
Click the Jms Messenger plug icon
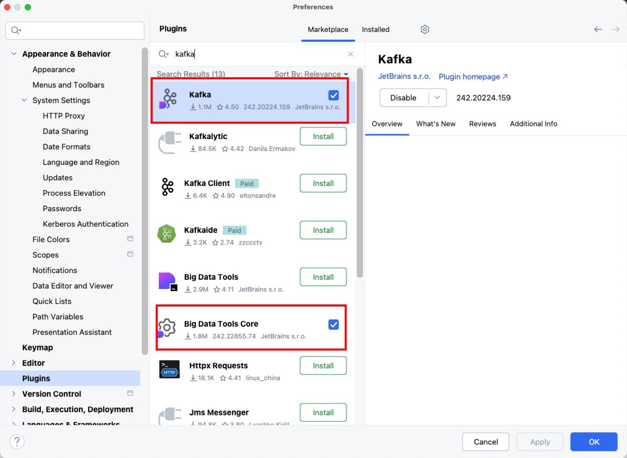point(170,416)
